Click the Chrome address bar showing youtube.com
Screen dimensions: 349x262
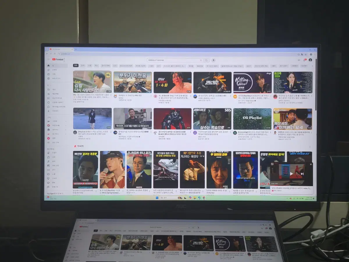pos(177,54)
